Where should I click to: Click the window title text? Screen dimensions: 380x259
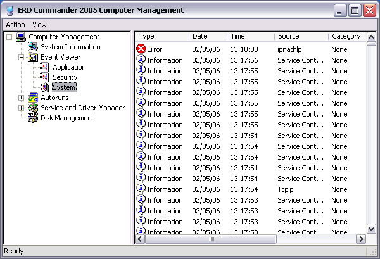[x=101, y=10]
